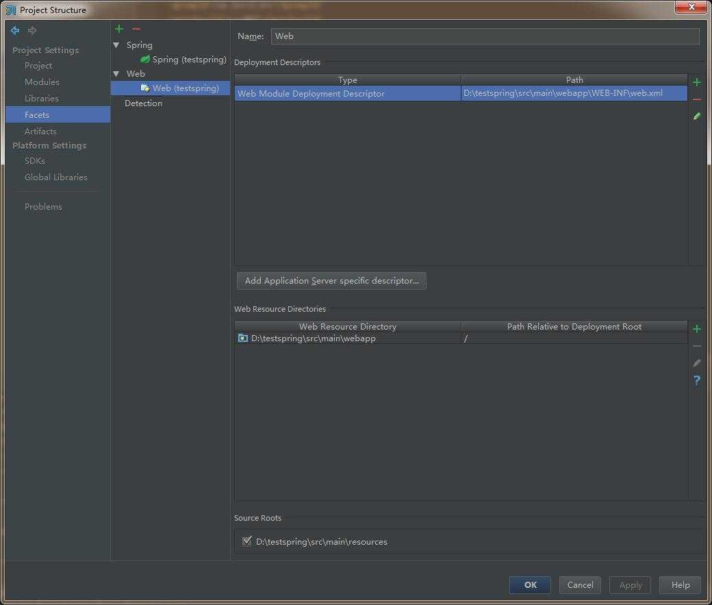Click the forward navigation arrow

click(32, 30)
